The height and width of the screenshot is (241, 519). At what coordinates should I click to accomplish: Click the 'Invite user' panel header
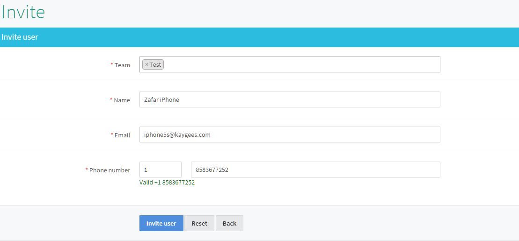[x=259, y=37]
